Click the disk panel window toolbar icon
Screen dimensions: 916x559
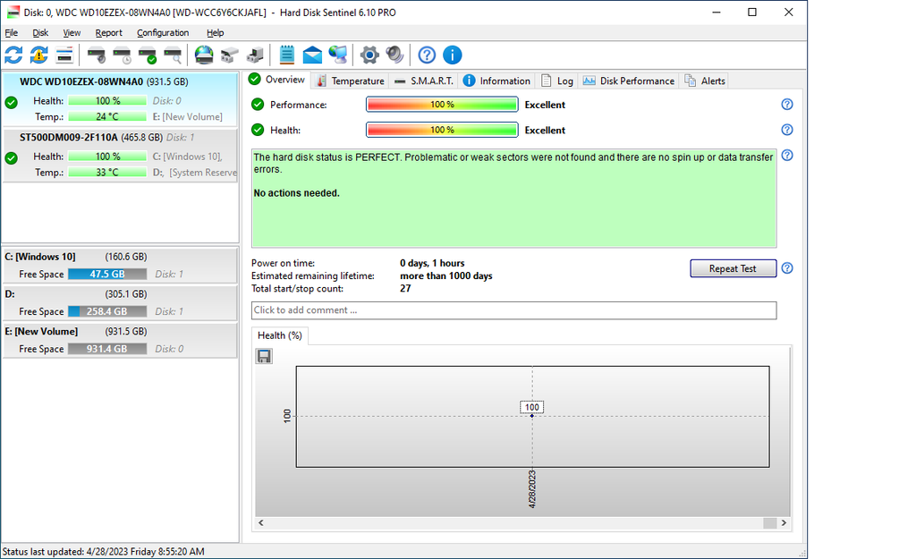(64, 55)
